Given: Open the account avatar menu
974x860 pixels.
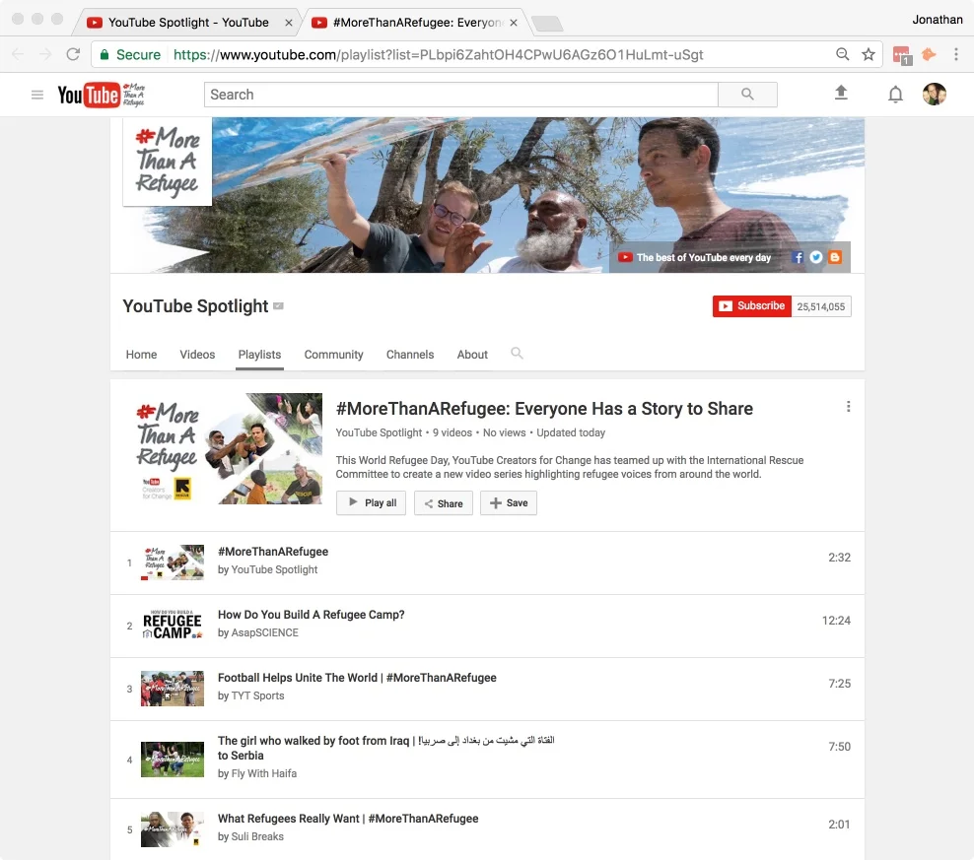Looking at the screenshot, I should pyautogui.click(x=935, y=95).
